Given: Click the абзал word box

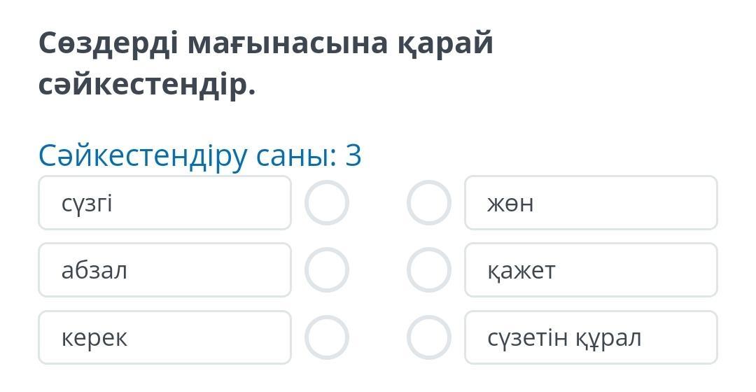Looking at the screenshot, I should point(164,270).
